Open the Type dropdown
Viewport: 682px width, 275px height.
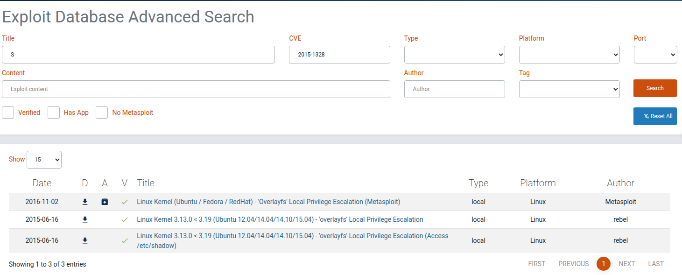pos(454,55)
